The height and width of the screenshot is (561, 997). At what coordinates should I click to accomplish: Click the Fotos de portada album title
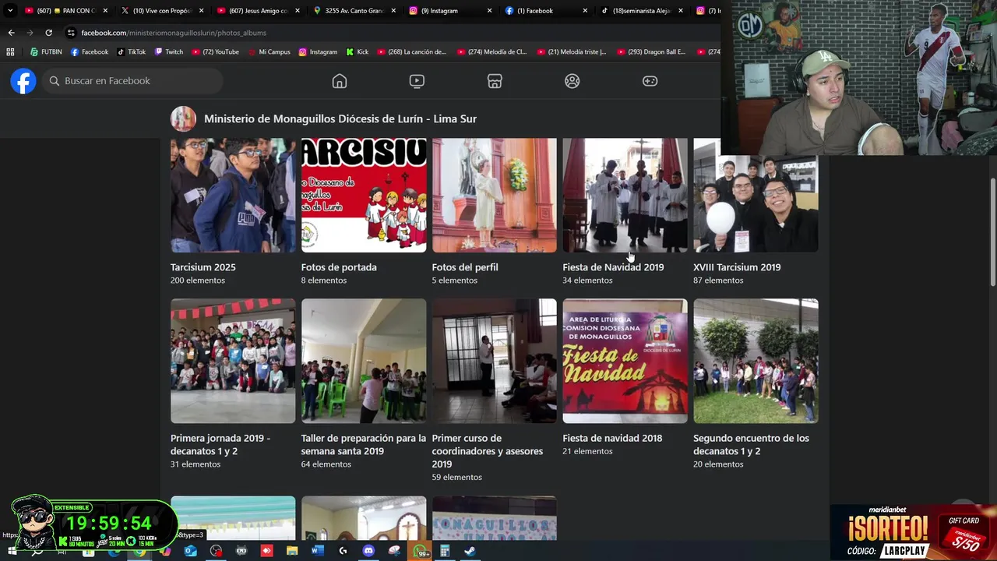coord(339,267)
